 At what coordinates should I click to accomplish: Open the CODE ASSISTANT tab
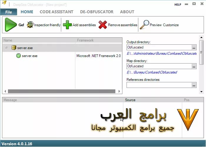click(57, 12)
